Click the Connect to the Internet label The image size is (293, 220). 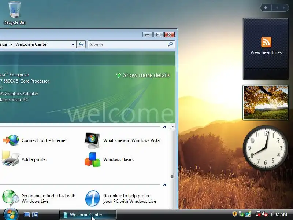(x=44, y=140)
